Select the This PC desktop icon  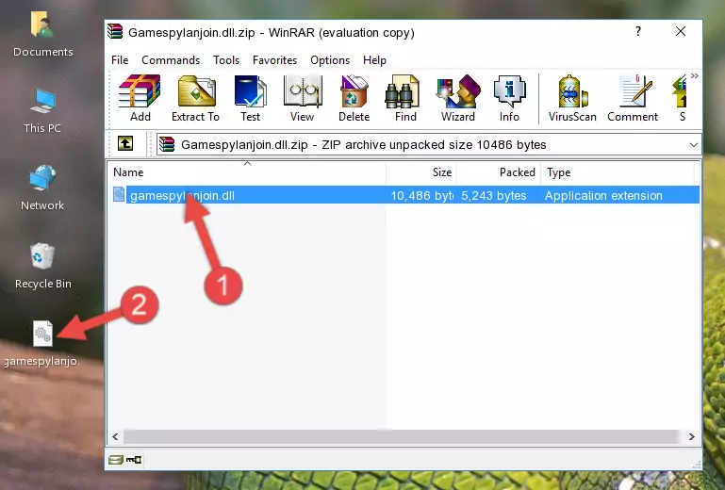42,111
